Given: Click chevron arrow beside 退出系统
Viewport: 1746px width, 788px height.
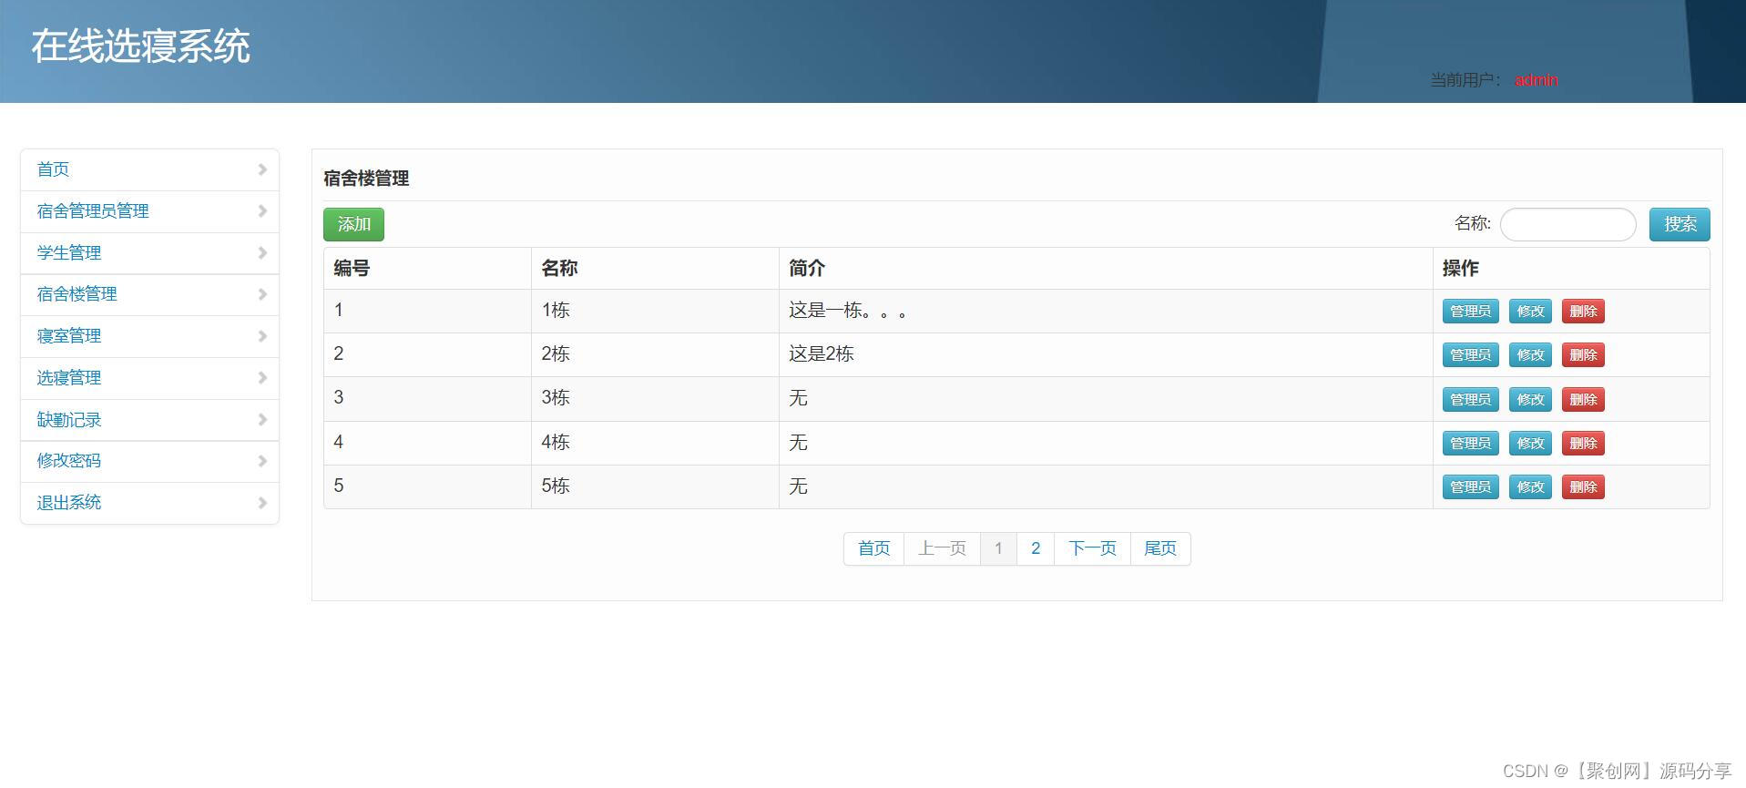Looking at the screenshot, I should [x=262, y=503].
